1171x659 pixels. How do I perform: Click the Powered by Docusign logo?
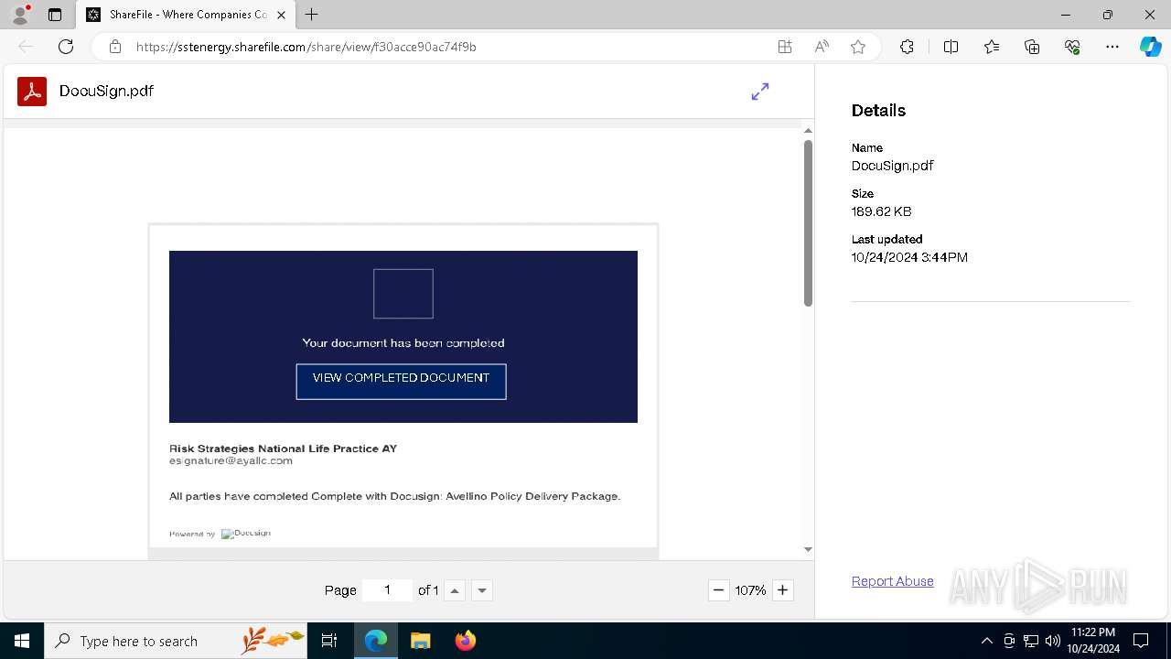coord(245,534)
